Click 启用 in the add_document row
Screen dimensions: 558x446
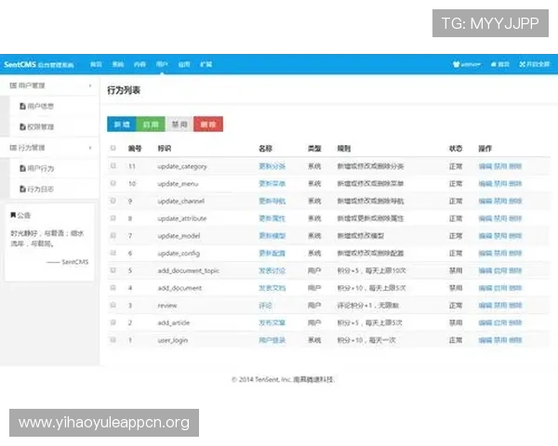(x=500, y=288)
